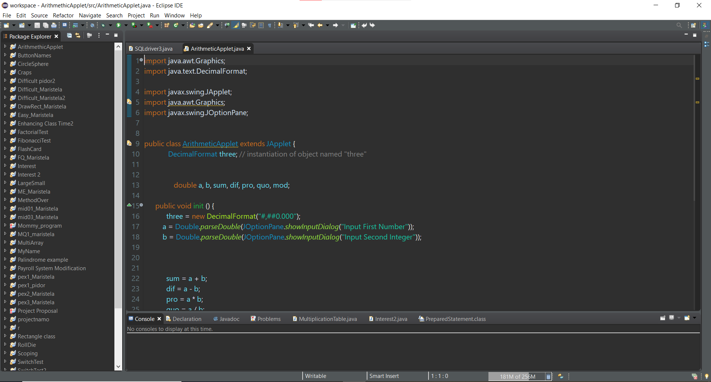Switch to the Javadoc tab

point(226,319)
